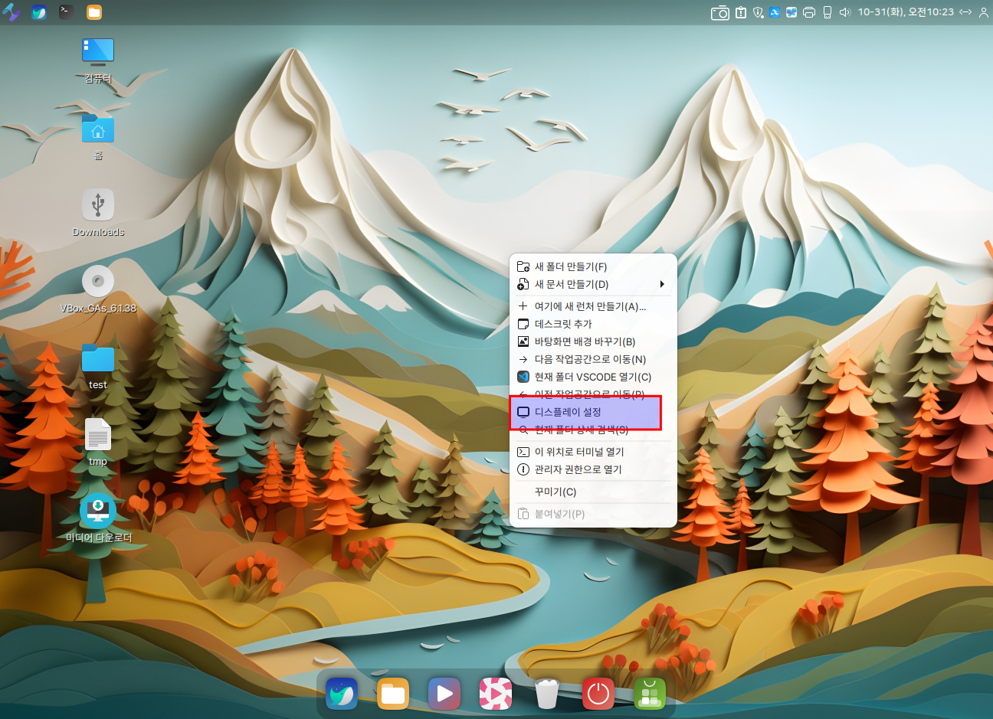This screenshot has width=993, height=719.
Task: Click the red power button in the dock
Action: click(x=598, y=694)
